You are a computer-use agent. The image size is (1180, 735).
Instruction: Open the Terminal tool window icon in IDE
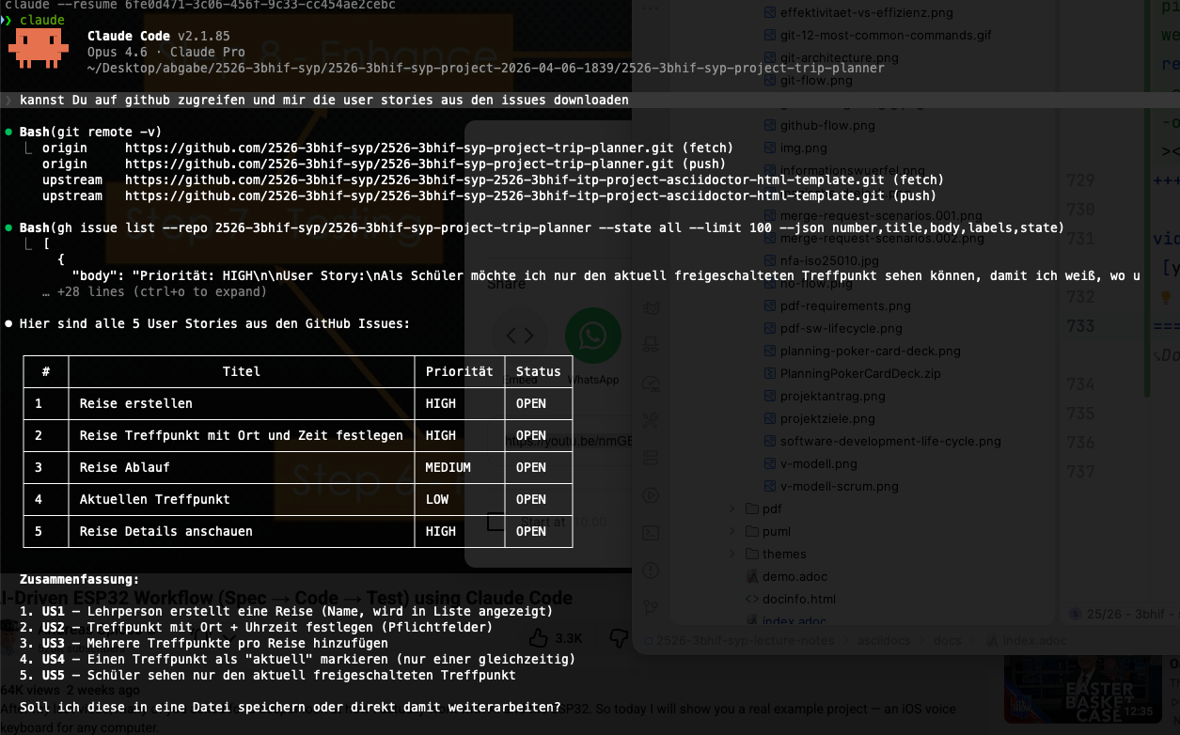[650, 533]
